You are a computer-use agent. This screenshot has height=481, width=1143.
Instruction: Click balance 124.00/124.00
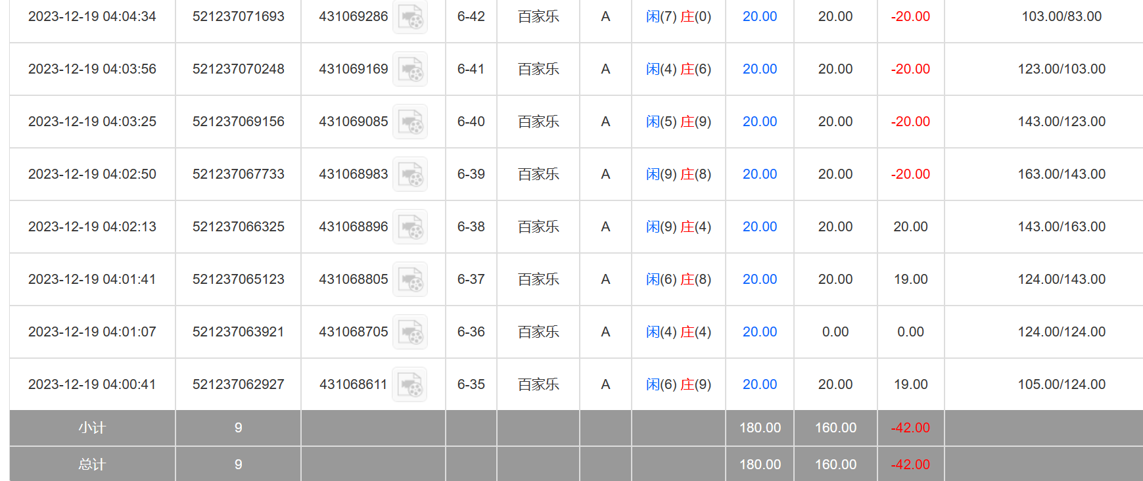point(1061,332)
